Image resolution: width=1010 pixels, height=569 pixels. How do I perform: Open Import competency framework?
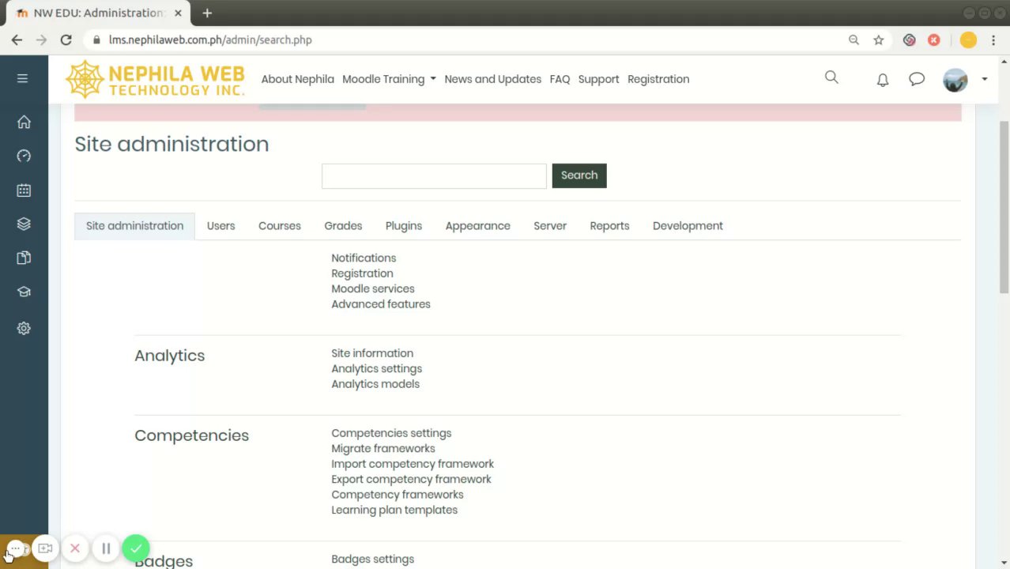point(413,464)
